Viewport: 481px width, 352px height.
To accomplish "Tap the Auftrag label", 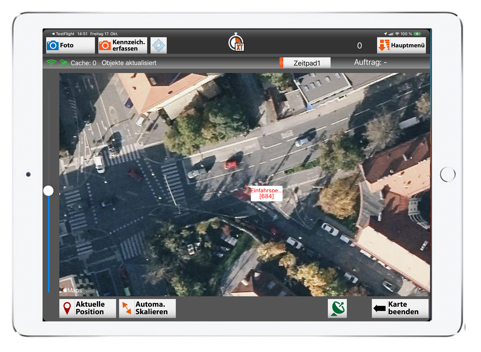I will (370, 63).
